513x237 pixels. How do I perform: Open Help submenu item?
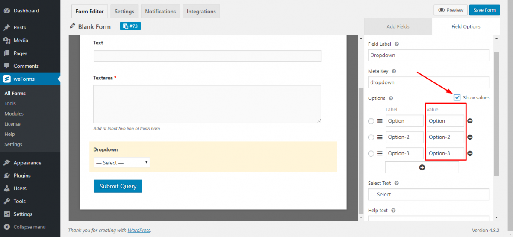[x=9, y=135]
